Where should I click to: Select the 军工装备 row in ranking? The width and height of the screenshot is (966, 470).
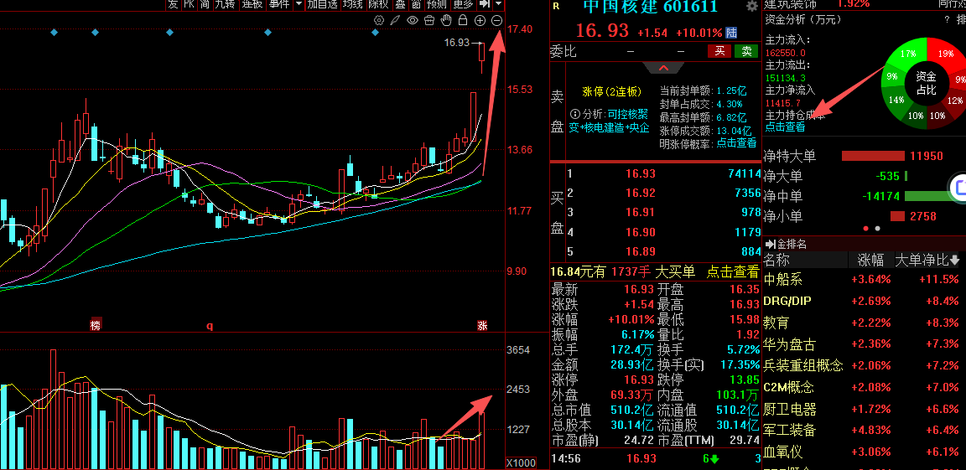864,430
